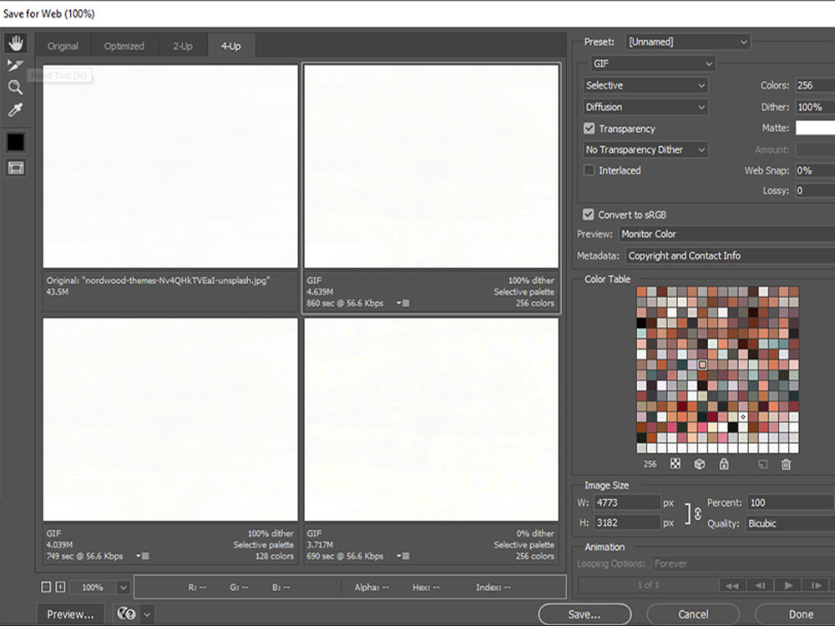The width and height of the screenshot is (835, 626).
Task: Select the 128 colors GIF preview pane
Action: pyautogui.click(x=170, y=420)
